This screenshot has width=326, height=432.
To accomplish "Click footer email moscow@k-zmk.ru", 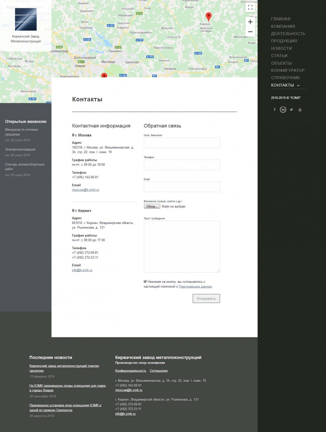I will coord(129,390).
